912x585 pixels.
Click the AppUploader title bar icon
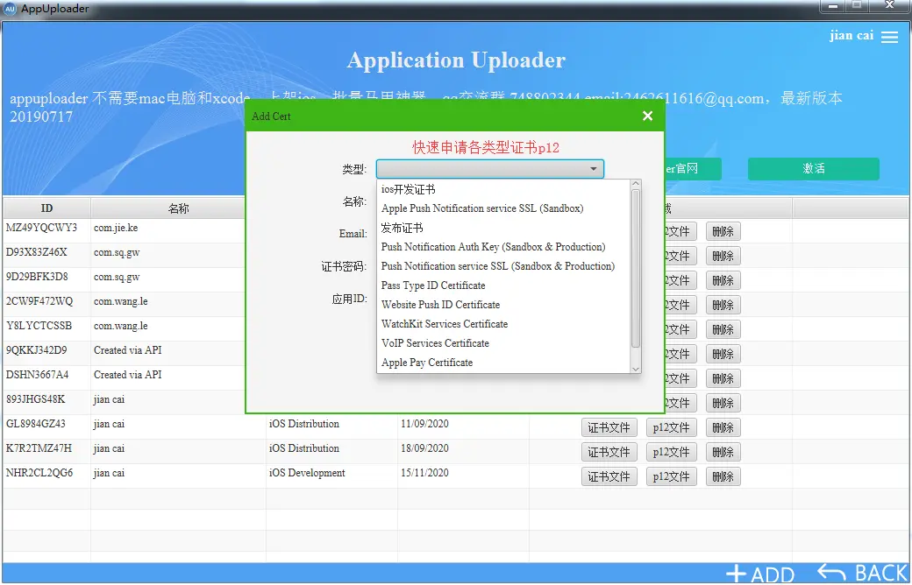pyautogui.click(x=10, y=9)
